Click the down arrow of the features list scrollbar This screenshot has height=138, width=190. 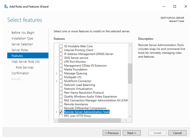tap(130, 116)
